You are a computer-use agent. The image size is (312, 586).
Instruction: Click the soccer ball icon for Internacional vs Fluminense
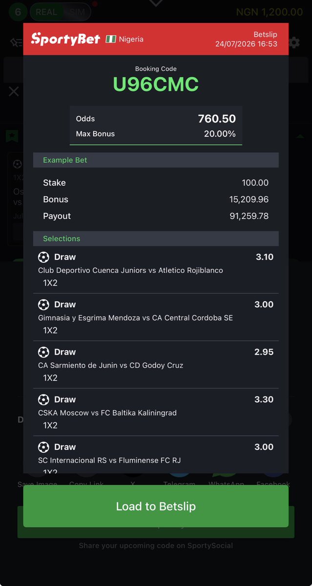[x=43, y=447]
